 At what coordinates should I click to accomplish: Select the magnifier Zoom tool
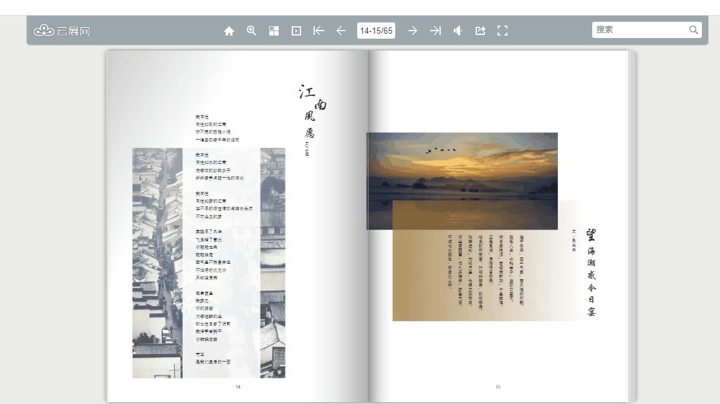click(x=251, y=30)
